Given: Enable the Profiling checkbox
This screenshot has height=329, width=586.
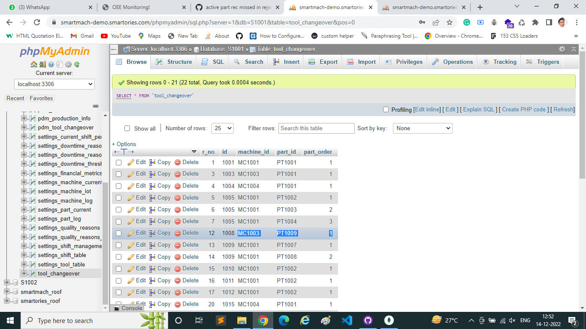Looking at the screenshot, I should click(x=385, y=110).
